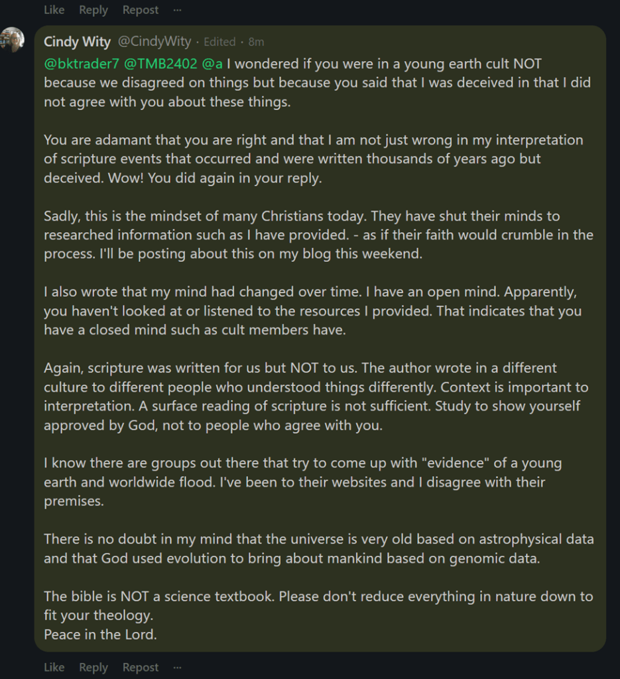Repost Cindy Wity's post from the bottom row
This screenshot has width=620, height=679.
pyautogui.click(x=141, y=667)
